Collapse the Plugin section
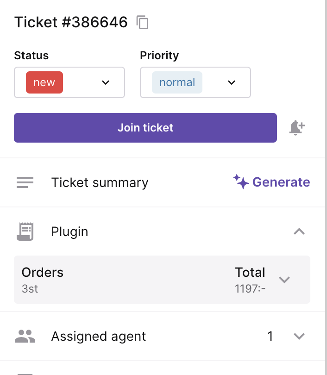 tap(299, 231)
